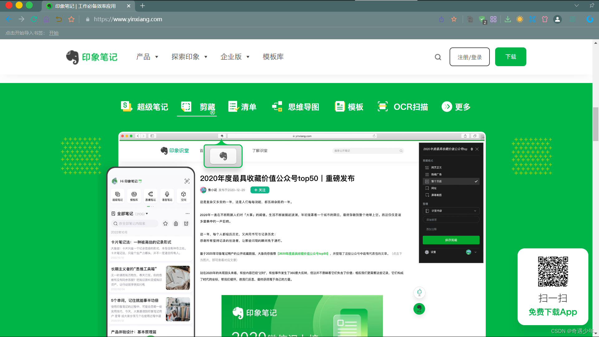Select 整个页面 clip format
Screen dimensions: 599x337
coord(451,181)
